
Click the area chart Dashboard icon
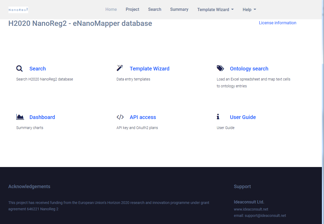[20, 117]
